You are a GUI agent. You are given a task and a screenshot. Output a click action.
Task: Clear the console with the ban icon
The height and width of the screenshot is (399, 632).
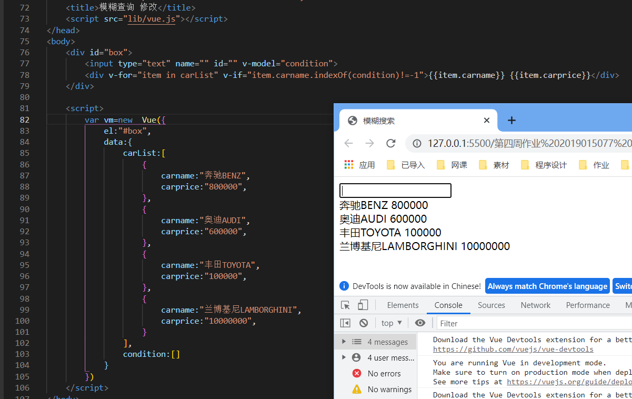click(x=364, y=323)
